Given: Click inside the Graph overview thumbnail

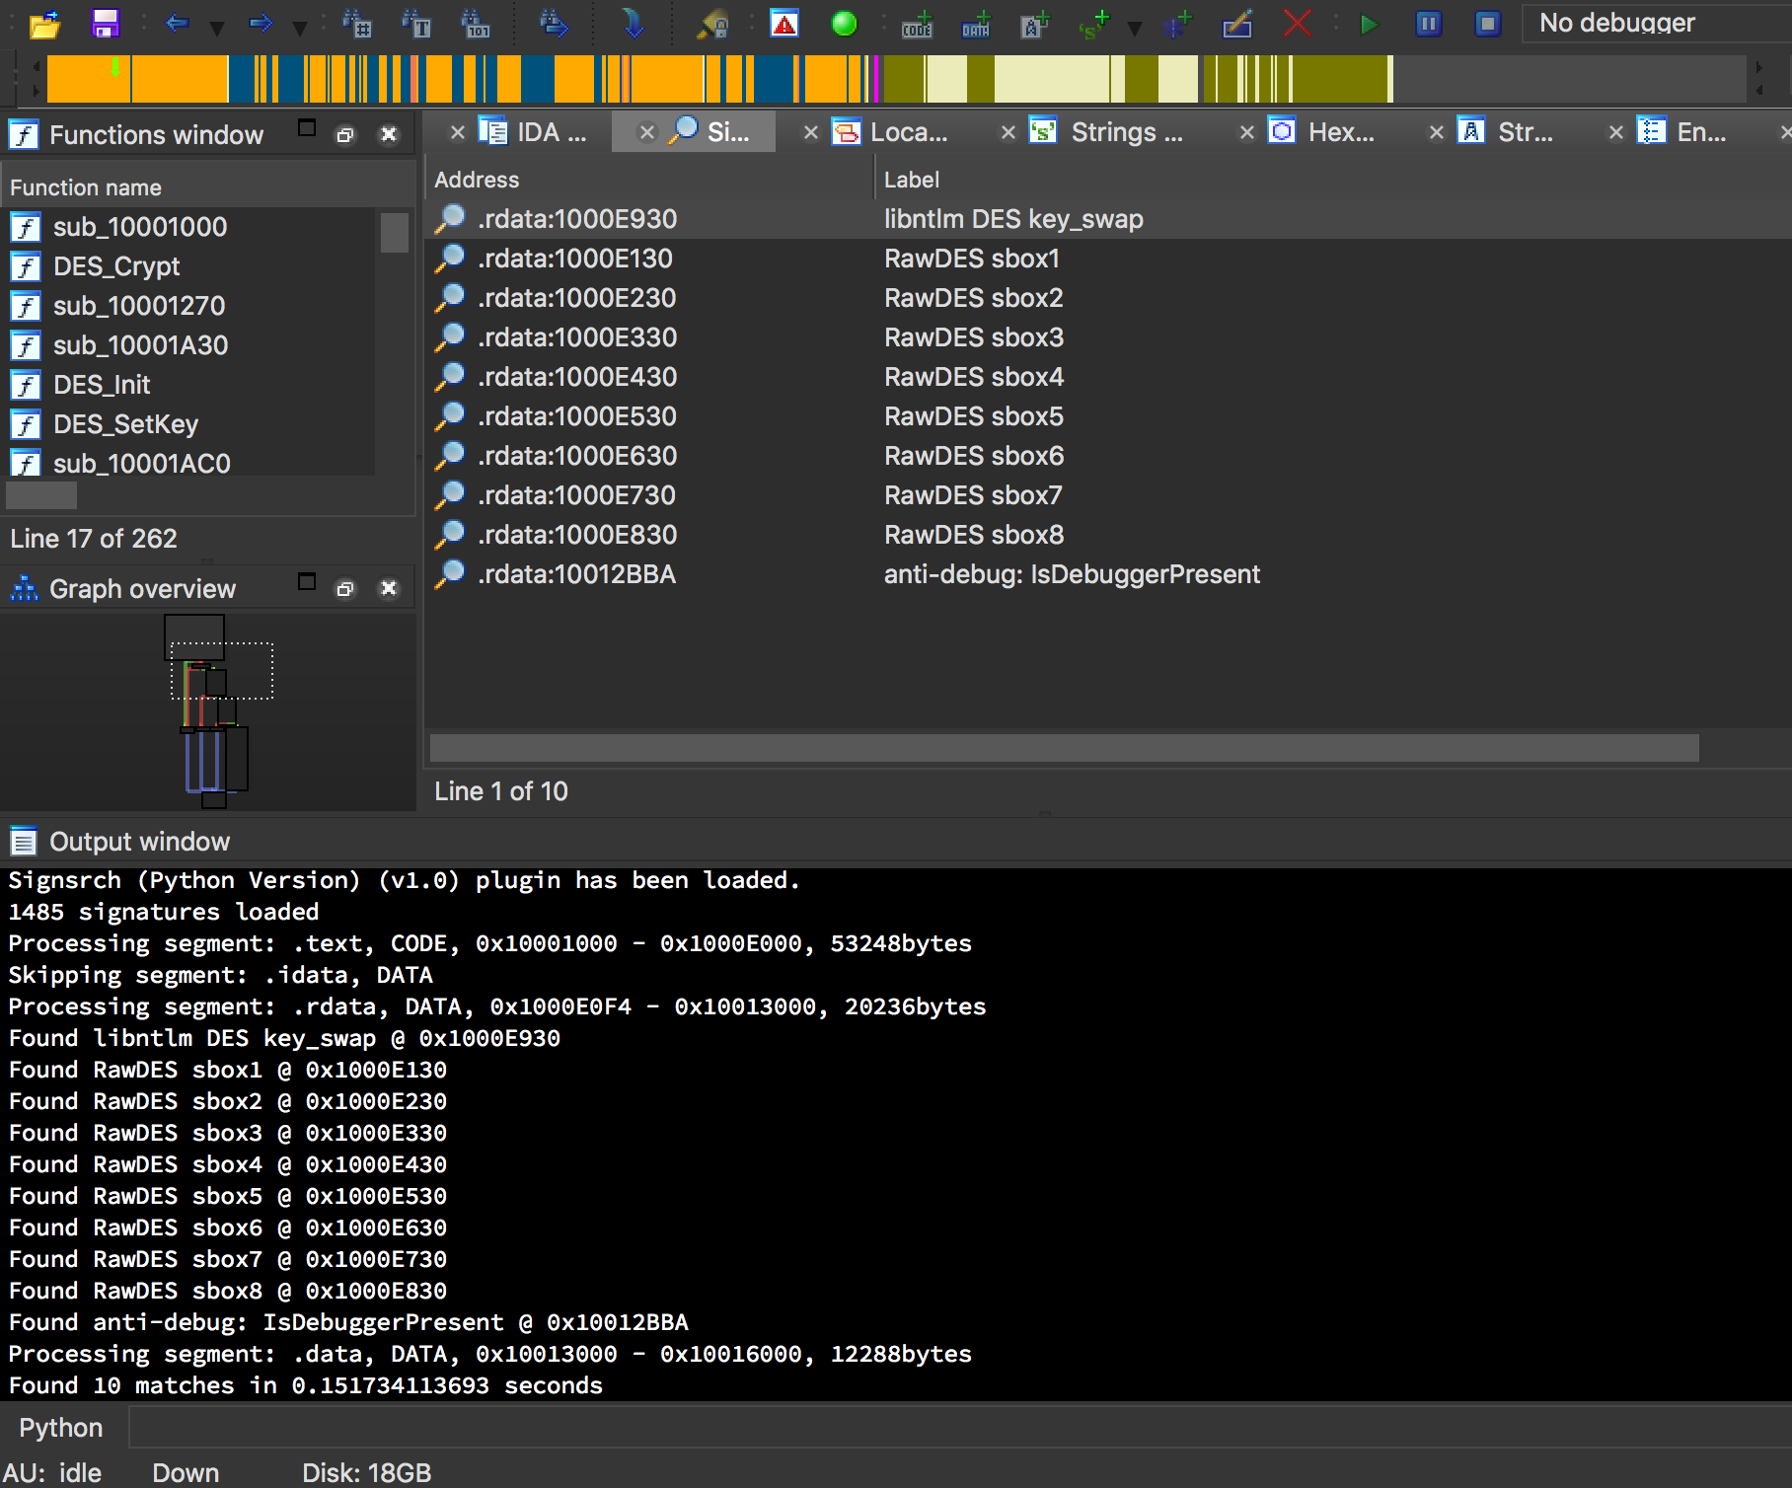Looking at the screenshot, I should click(x=207, y=710).
